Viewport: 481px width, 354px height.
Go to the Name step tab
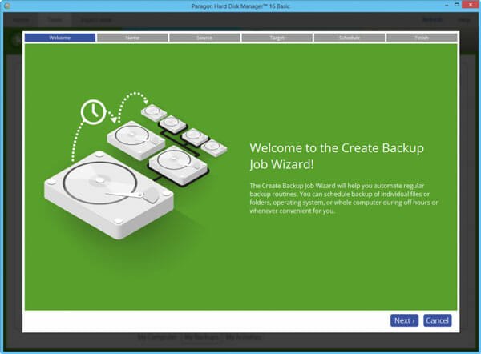point(132,37)
